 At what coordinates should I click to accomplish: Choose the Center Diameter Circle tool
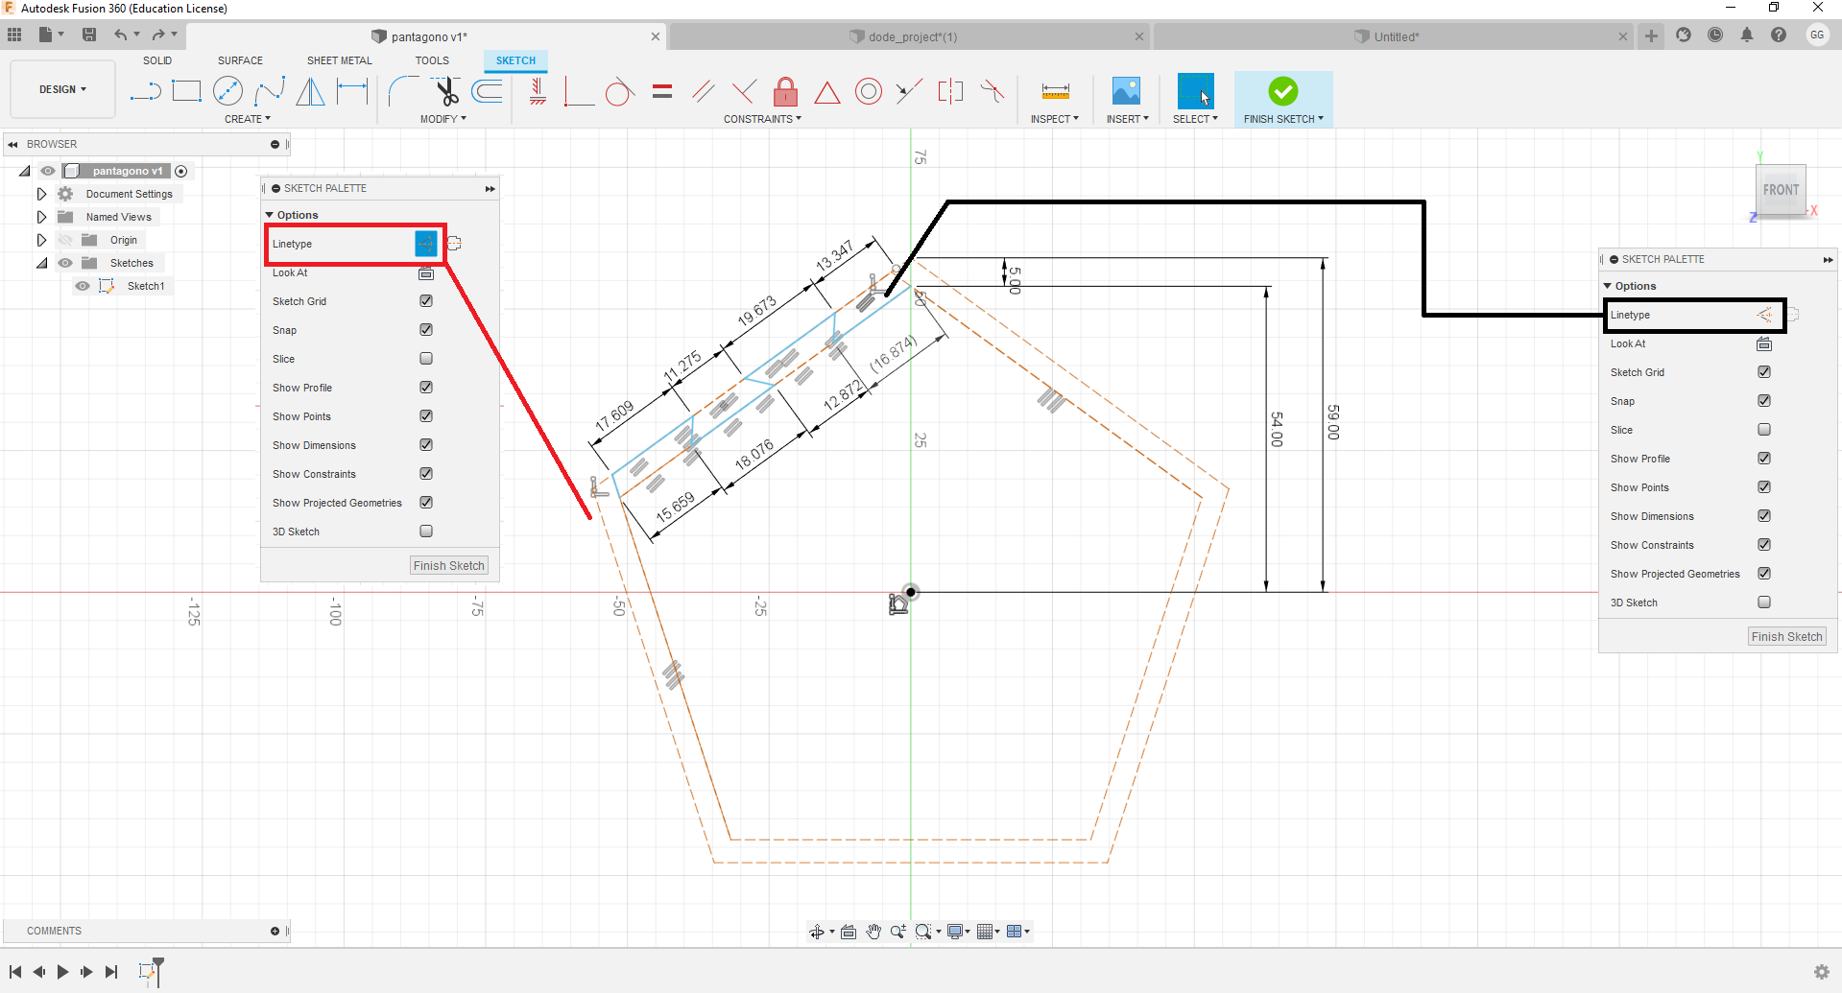[x=227, y=91]
